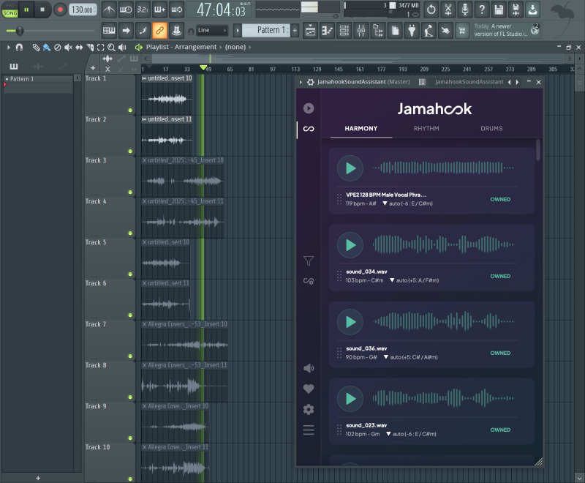Click the help question mark icon

pos(482,10)
